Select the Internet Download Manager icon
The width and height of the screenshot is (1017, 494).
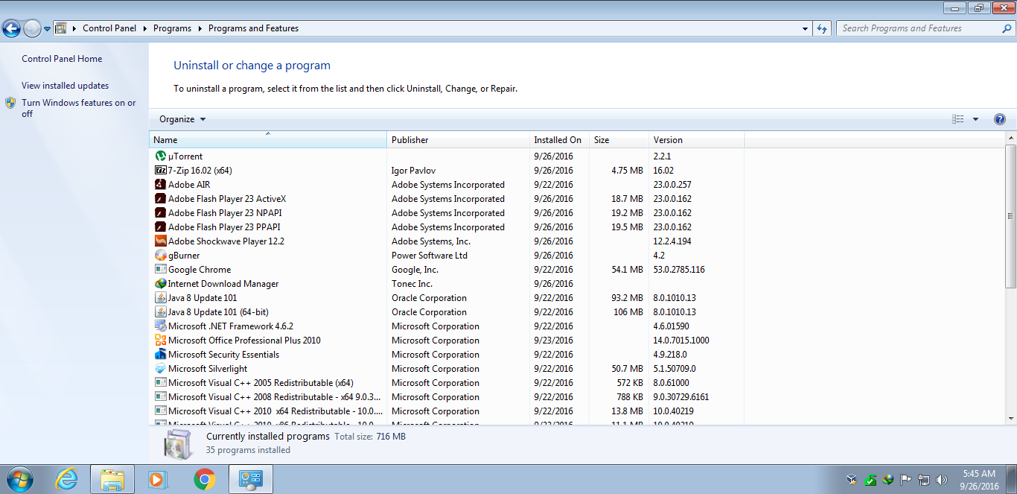click(161, 284)
